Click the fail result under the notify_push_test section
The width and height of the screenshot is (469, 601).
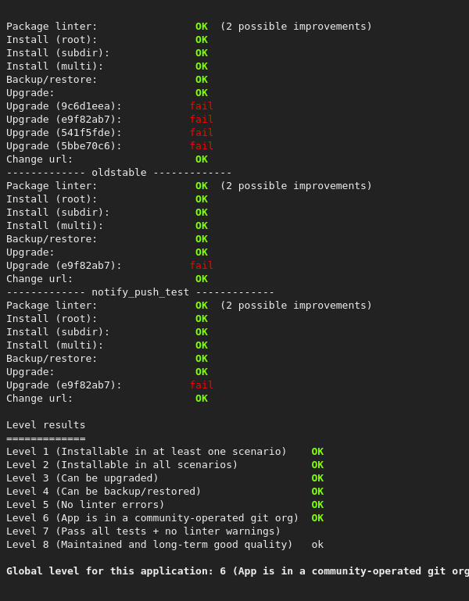(x=201, y=385)
